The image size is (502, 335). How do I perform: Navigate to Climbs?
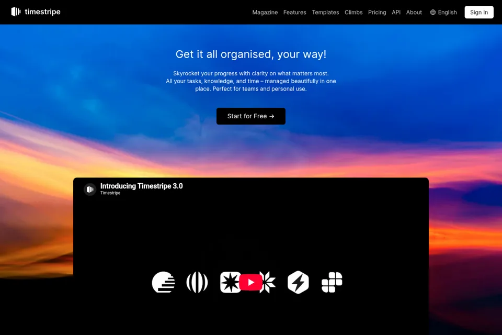coord(353,12)
